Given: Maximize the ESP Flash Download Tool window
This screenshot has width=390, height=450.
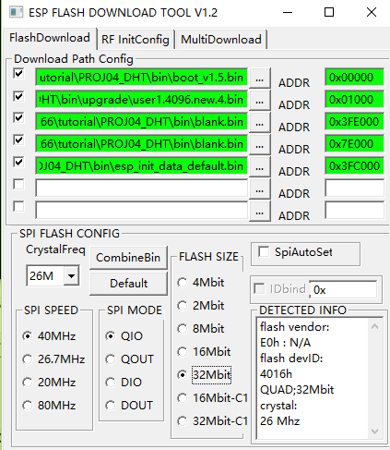Looking at the screenshot, I should [329, 12].
